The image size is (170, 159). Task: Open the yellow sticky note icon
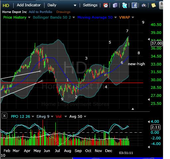(153, 5)
